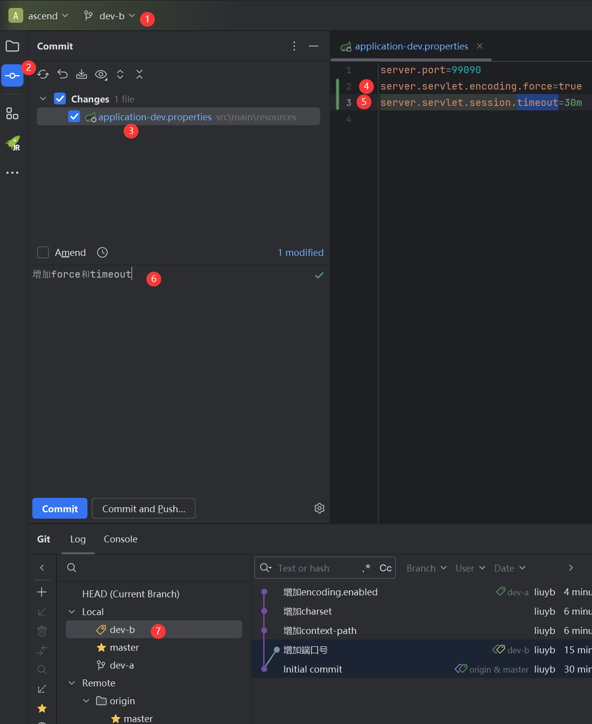Viewport: 592px width, 724px height.
Task: Select the Initial commit log entry
Action: coord(313,669)
